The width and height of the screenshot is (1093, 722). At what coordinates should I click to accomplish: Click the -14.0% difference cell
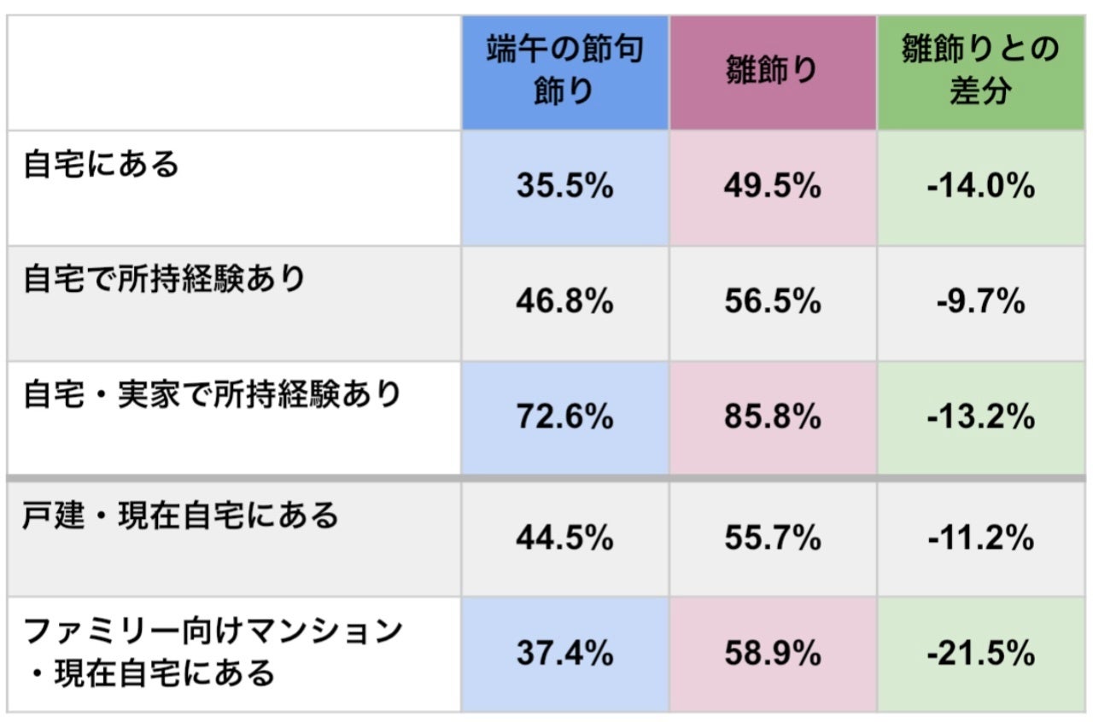tap(980, 187)
